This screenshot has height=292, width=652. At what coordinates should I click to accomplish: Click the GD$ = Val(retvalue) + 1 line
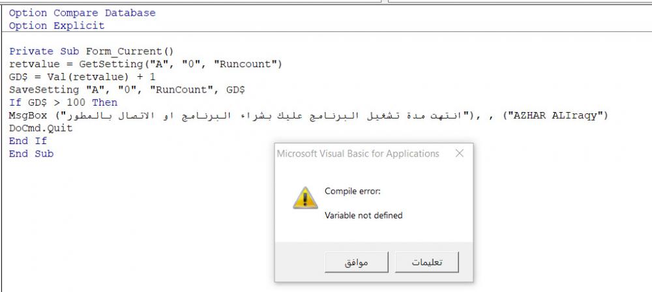coord(82,77)
